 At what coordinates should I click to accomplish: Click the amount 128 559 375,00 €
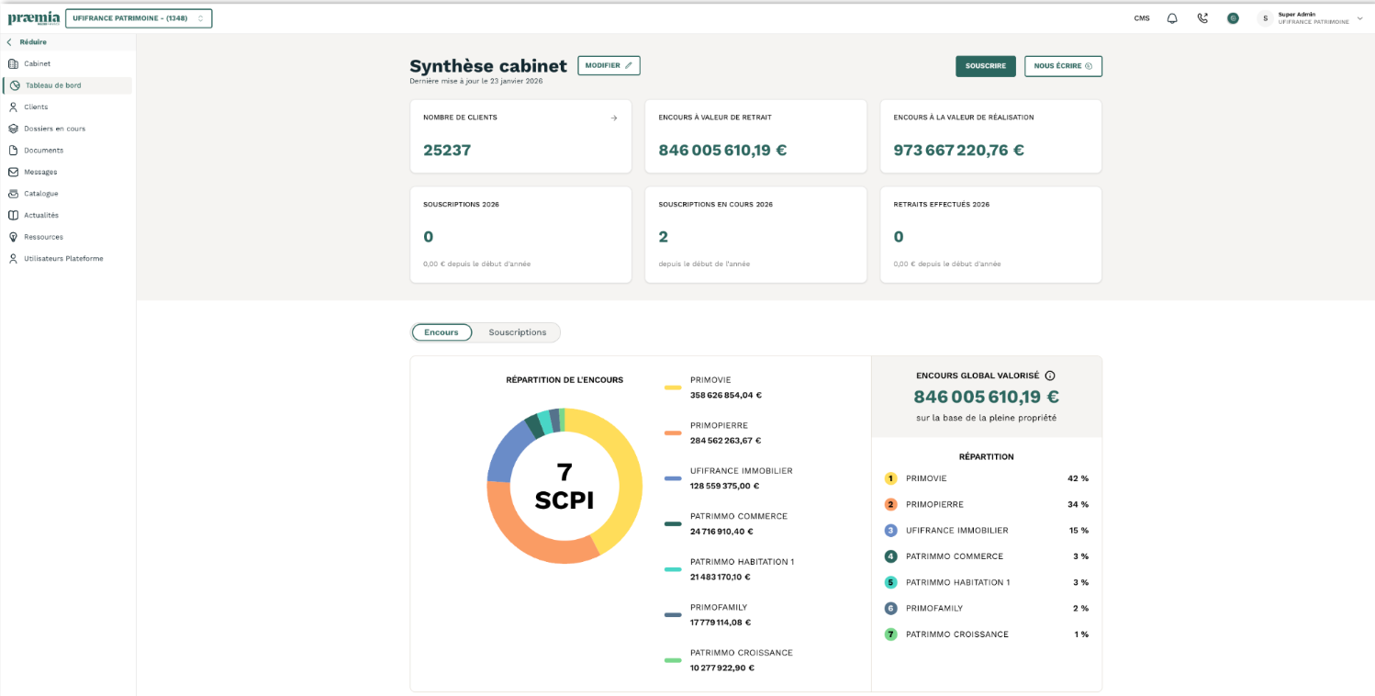click(x=725, y=487)
